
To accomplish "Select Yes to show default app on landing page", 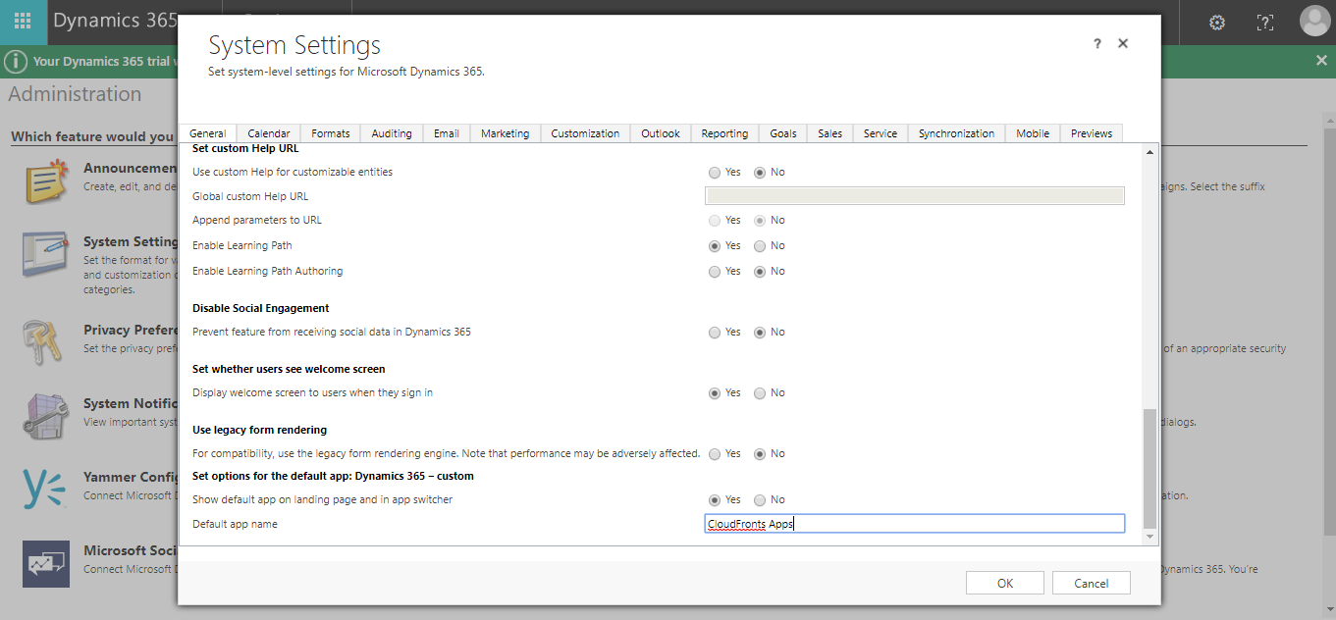I will [715, 500].
